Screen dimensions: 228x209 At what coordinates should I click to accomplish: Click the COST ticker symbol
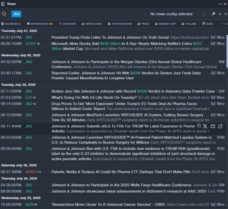[30, 44]
